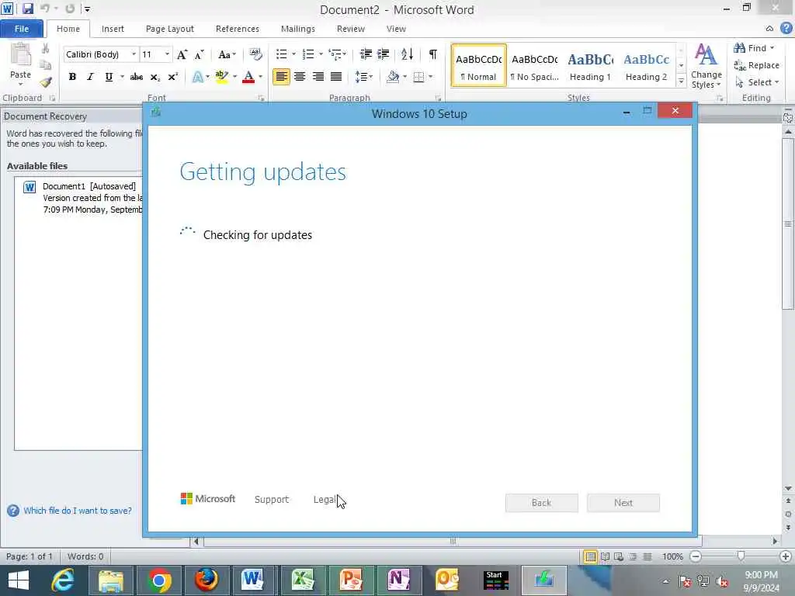The image size is (795, 596).
Task: Click Support link in Windows 10 Setup
Action: 272,499
